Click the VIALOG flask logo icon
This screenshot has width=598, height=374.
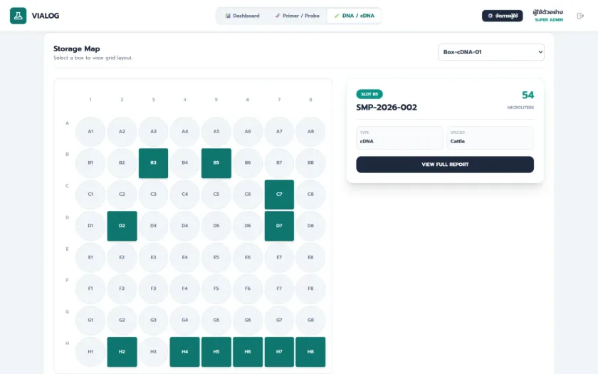(x=18, y=16)
